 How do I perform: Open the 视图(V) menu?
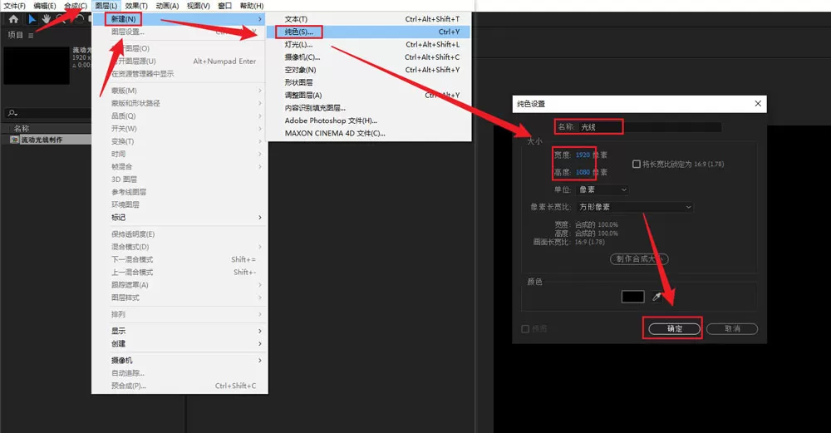tap(199, 6)
